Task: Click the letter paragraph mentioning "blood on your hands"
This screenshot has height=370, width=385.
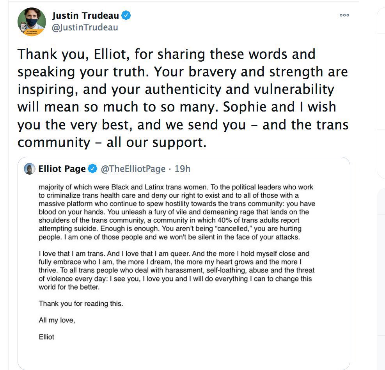Action: pos(177,212)
